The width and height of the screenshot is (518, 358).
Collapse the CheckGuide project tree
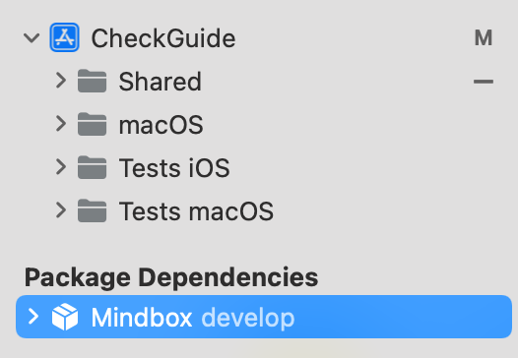click(32, 38)
